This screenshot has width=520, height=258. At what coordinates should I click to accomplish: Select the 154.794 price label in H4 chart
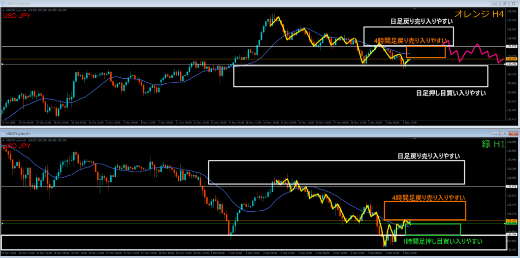[x=512, y=64]
